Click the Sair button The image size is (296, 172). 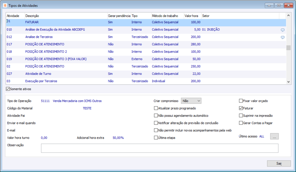(279, 163)
